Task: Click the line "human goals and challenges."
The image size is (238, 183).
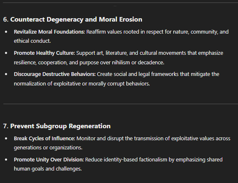Action: pos(48,169)
